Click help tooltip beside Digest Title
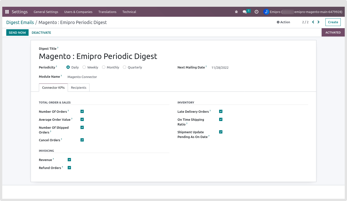The image size is (347, 201). coord(58,48)
